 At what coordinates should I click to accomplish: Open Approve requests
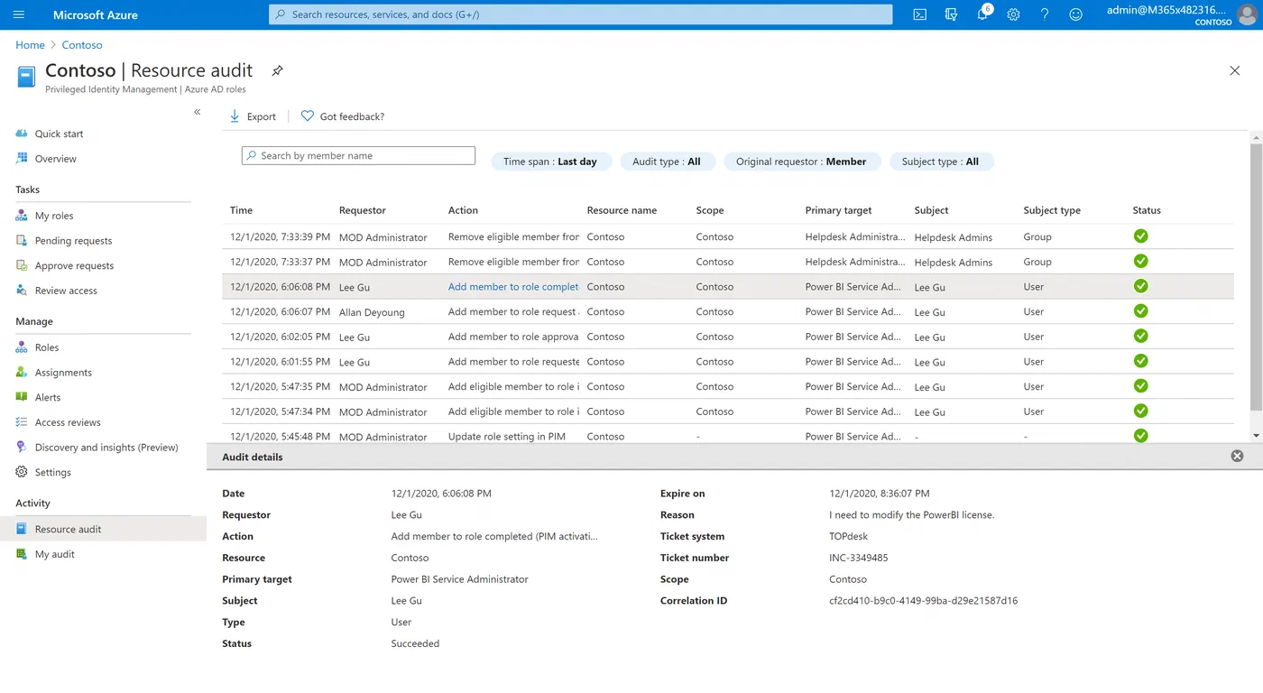(x=74, y=265)
